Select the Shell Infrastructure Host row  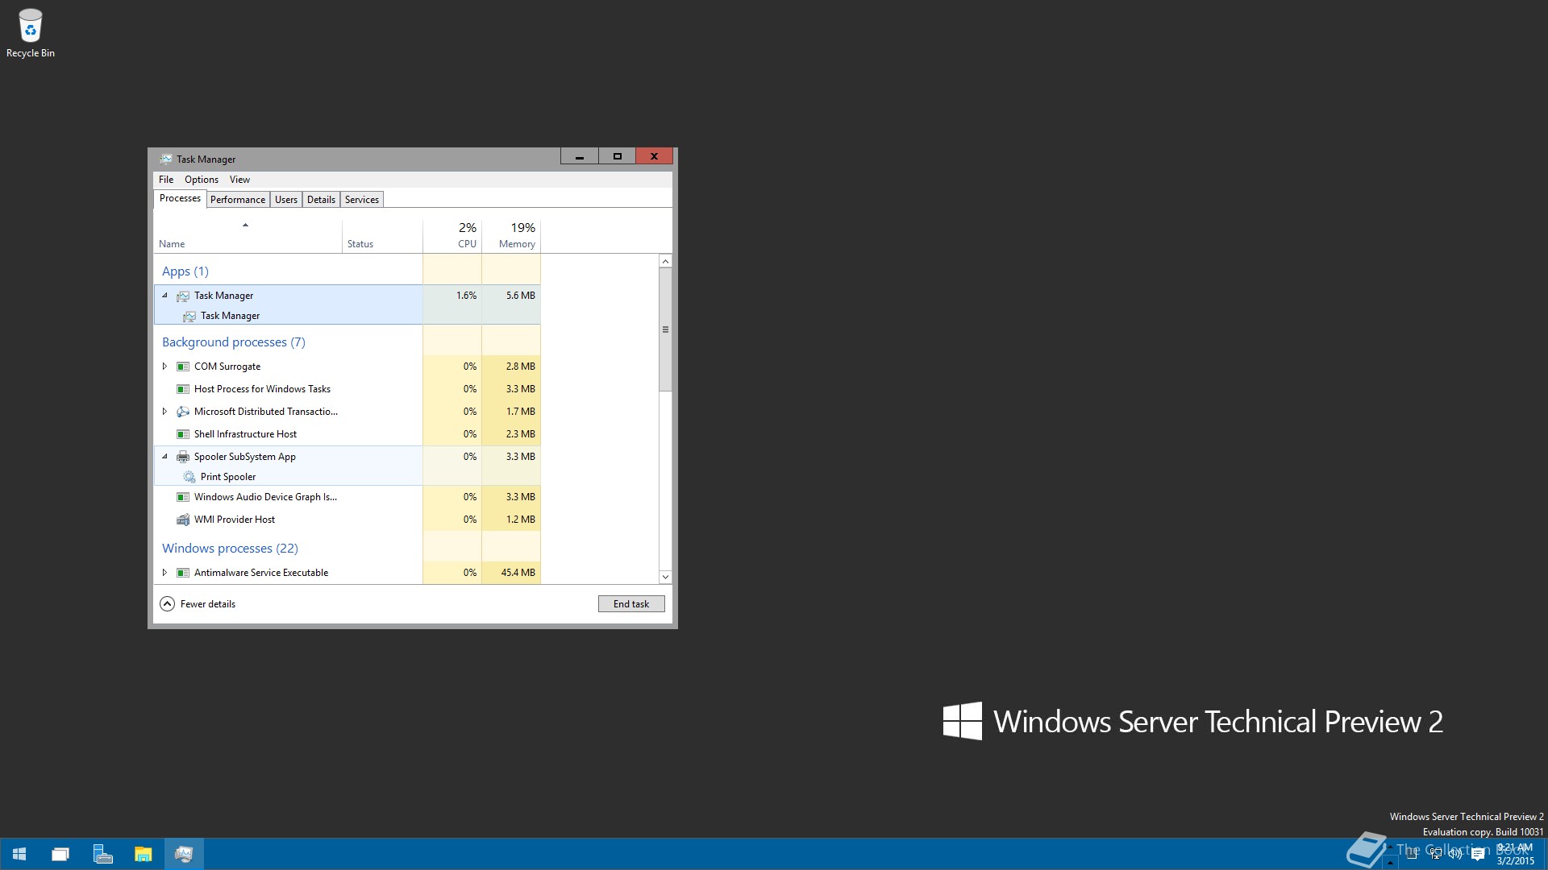(347, 434)
